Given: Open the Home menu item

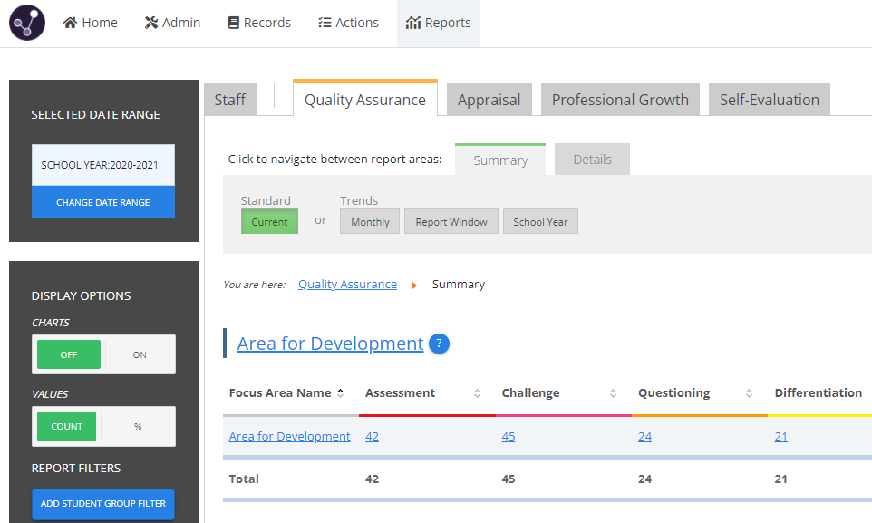Looking at the screenshot, I should [91, 23].
